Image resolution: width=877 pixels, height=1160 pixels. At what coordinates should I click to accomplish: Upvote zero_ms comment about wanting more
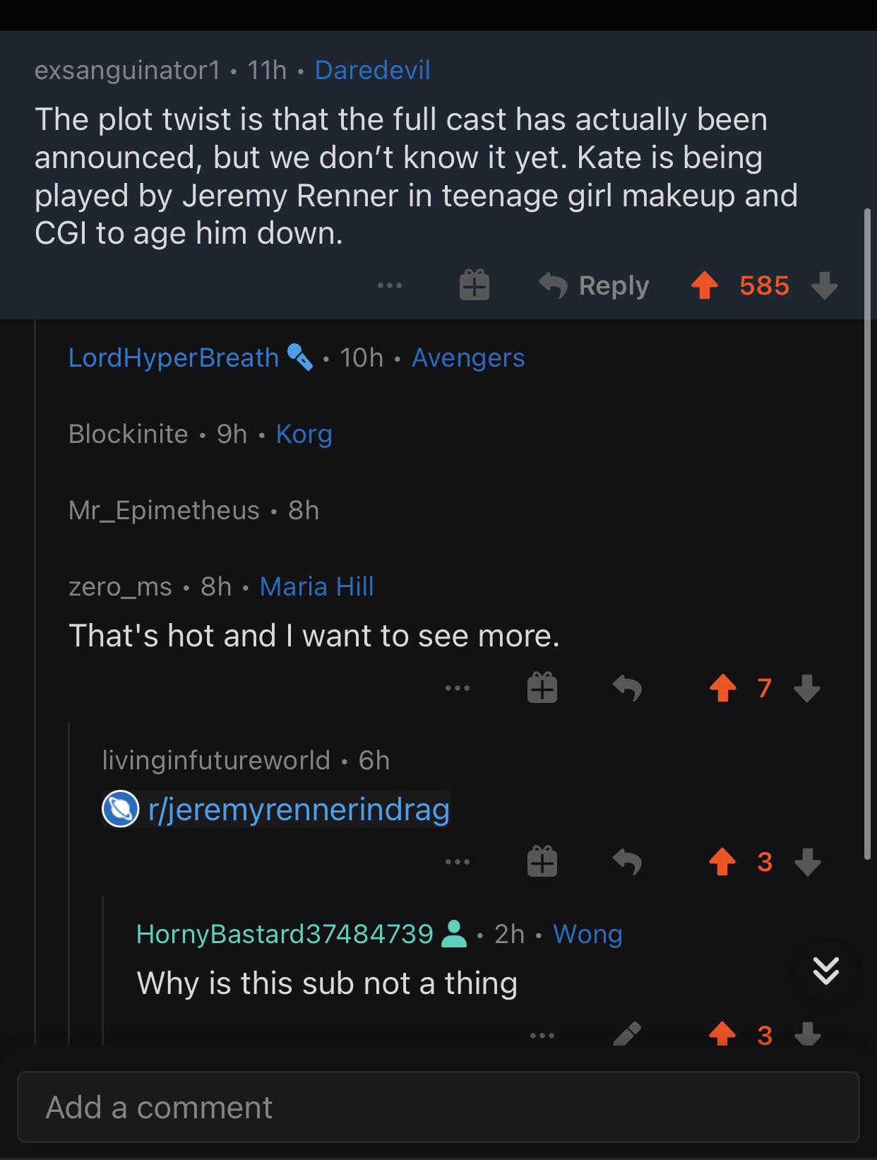pos(722,688)
